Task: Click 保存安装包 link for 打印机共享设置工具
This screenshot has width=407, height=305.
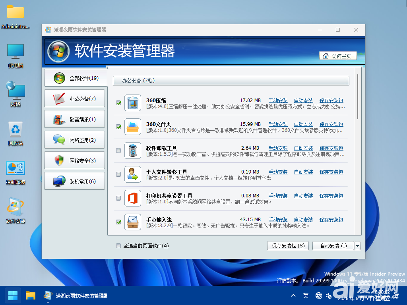Action: pos(331,196)
